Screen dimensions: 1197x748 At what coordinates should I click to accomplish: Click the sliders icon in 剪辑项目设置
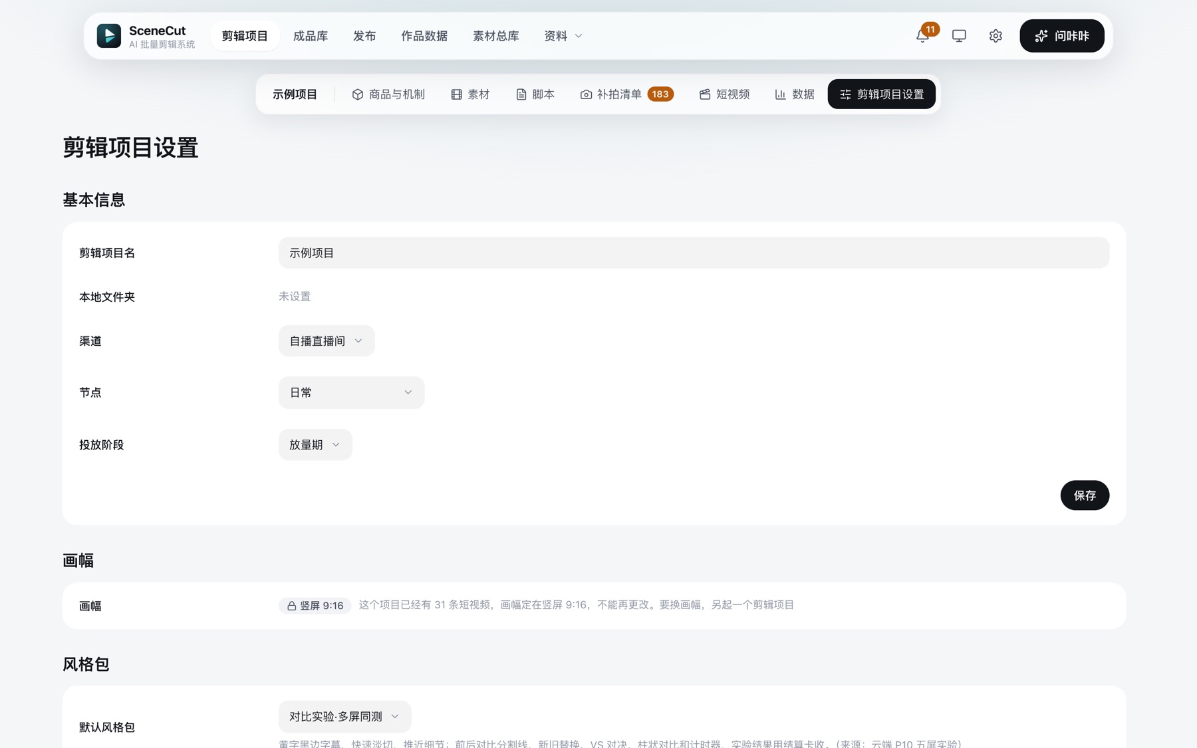845,94
